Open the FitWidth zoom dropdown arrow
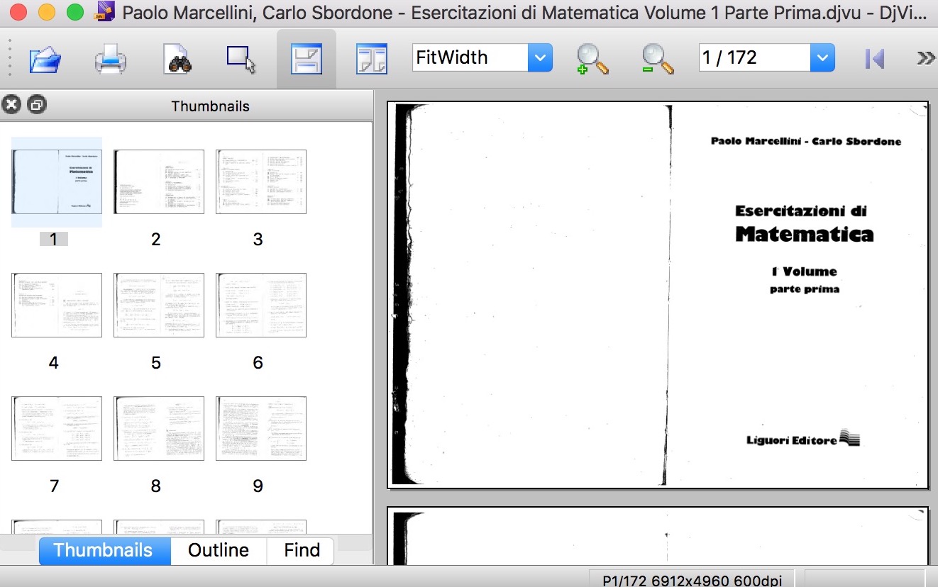Viewport: 938px width, 587px height. tap(540, 57)
